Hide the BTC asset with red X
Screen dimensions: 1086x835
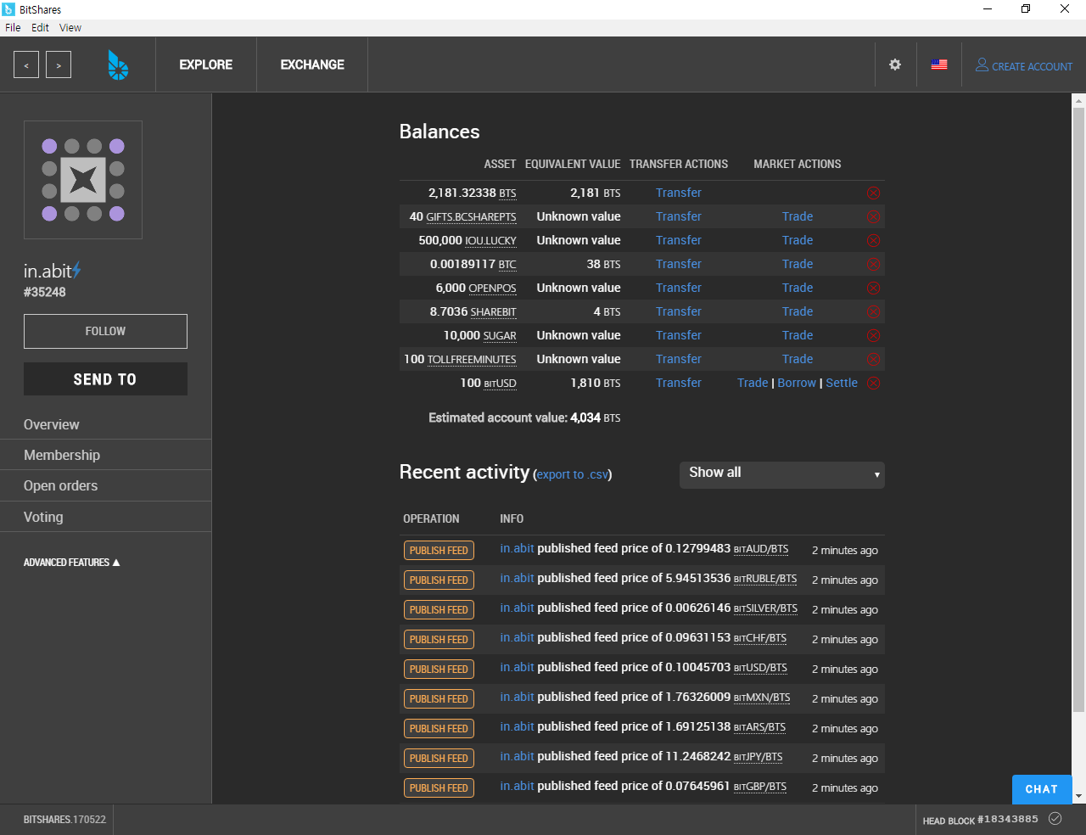coord(873,264)
